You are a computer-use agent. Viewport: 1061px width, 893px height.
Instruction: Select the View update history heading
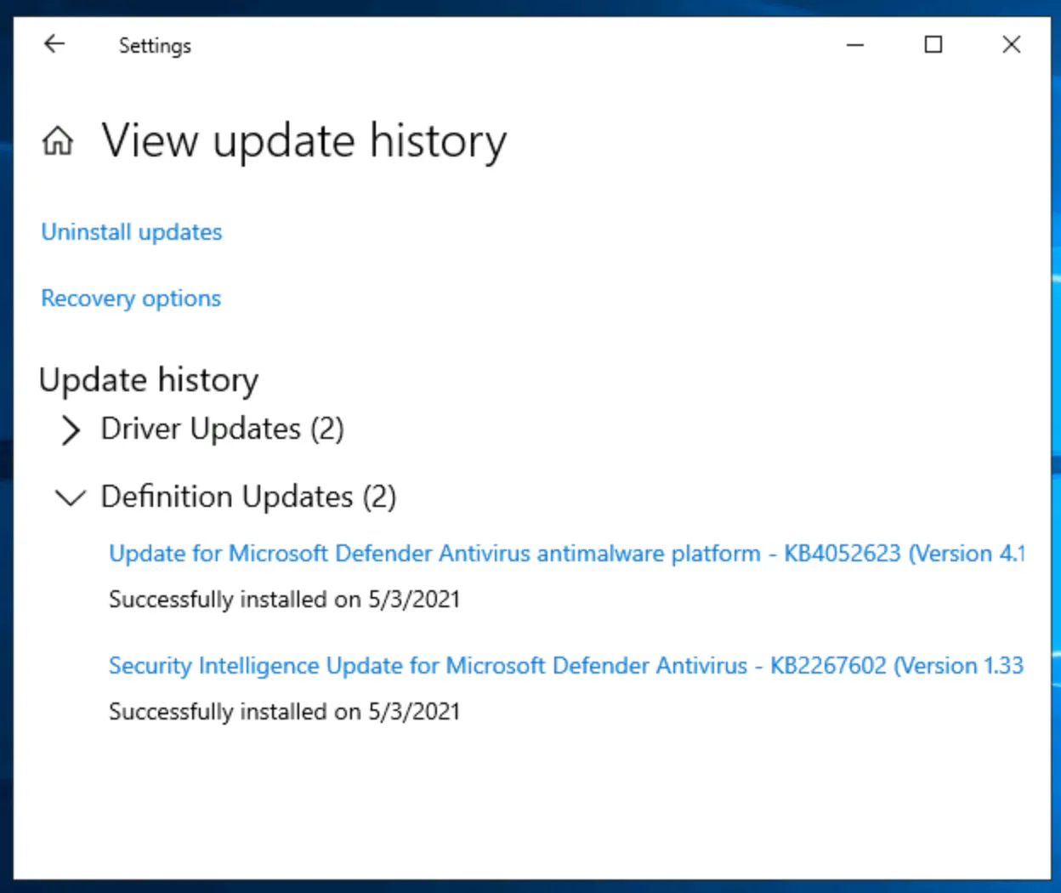pyautogui.click(x=304, y=141)
